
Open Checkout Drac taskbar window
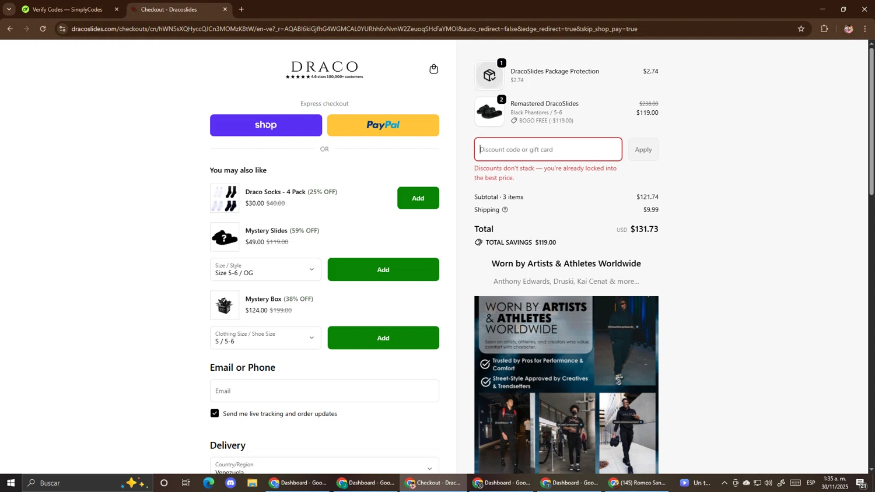pos(433,483)
